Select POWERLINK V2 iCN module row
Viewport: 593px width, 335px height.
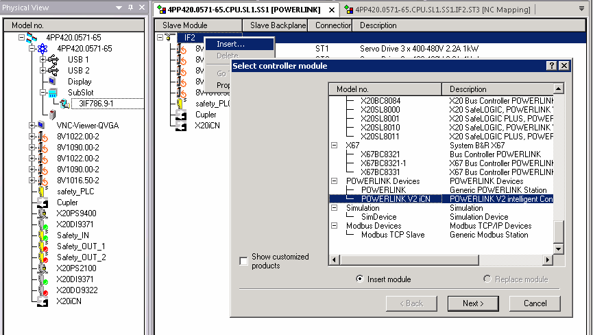(441, 198)
